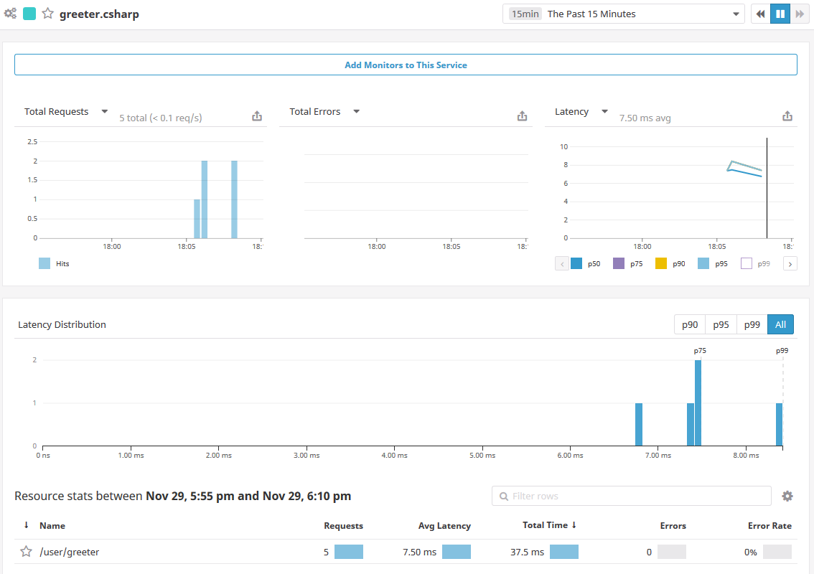Toggle the p75 legend series
The image size is (814, 574).
[619, 263]
